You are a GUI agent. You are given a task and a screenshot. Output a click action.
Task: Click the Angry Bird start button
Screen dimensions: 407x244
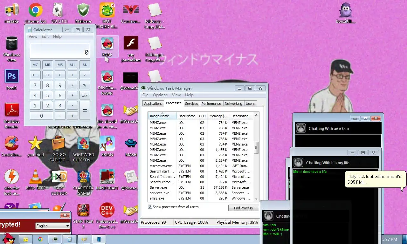click(8, 238)
